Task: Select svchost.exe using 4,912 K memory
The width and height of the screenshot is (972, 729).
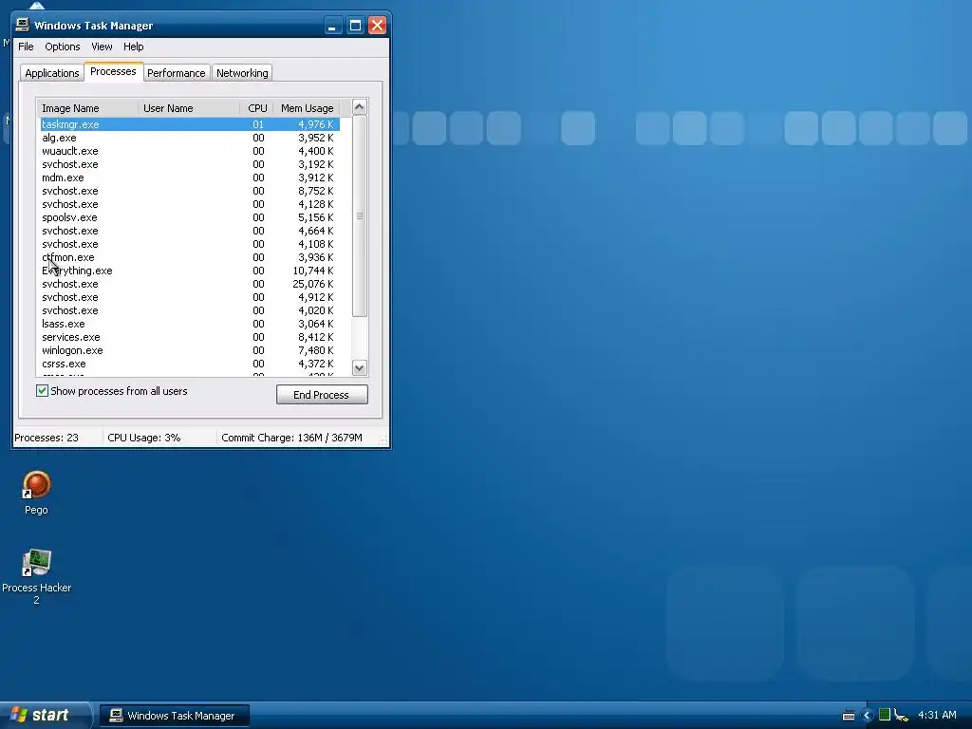Action: point(190,297)
